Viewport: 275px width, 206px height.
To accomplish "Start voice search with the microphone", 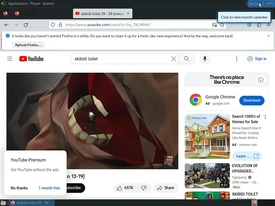I will [205, 59].
